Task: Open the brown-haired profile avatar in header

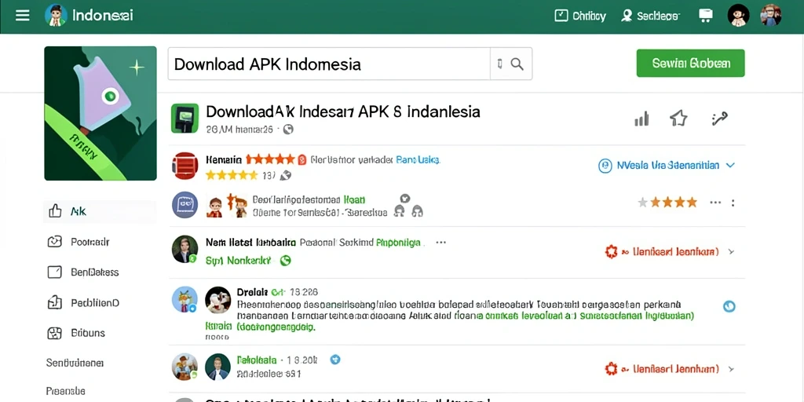Action: tap(770, 16)
